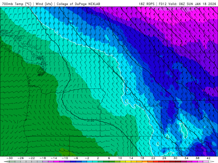Image resolution: width=218 pixels, height=163 pixels.
Task: Click the bright red swatch in color bar
Action: coord(156,162)
